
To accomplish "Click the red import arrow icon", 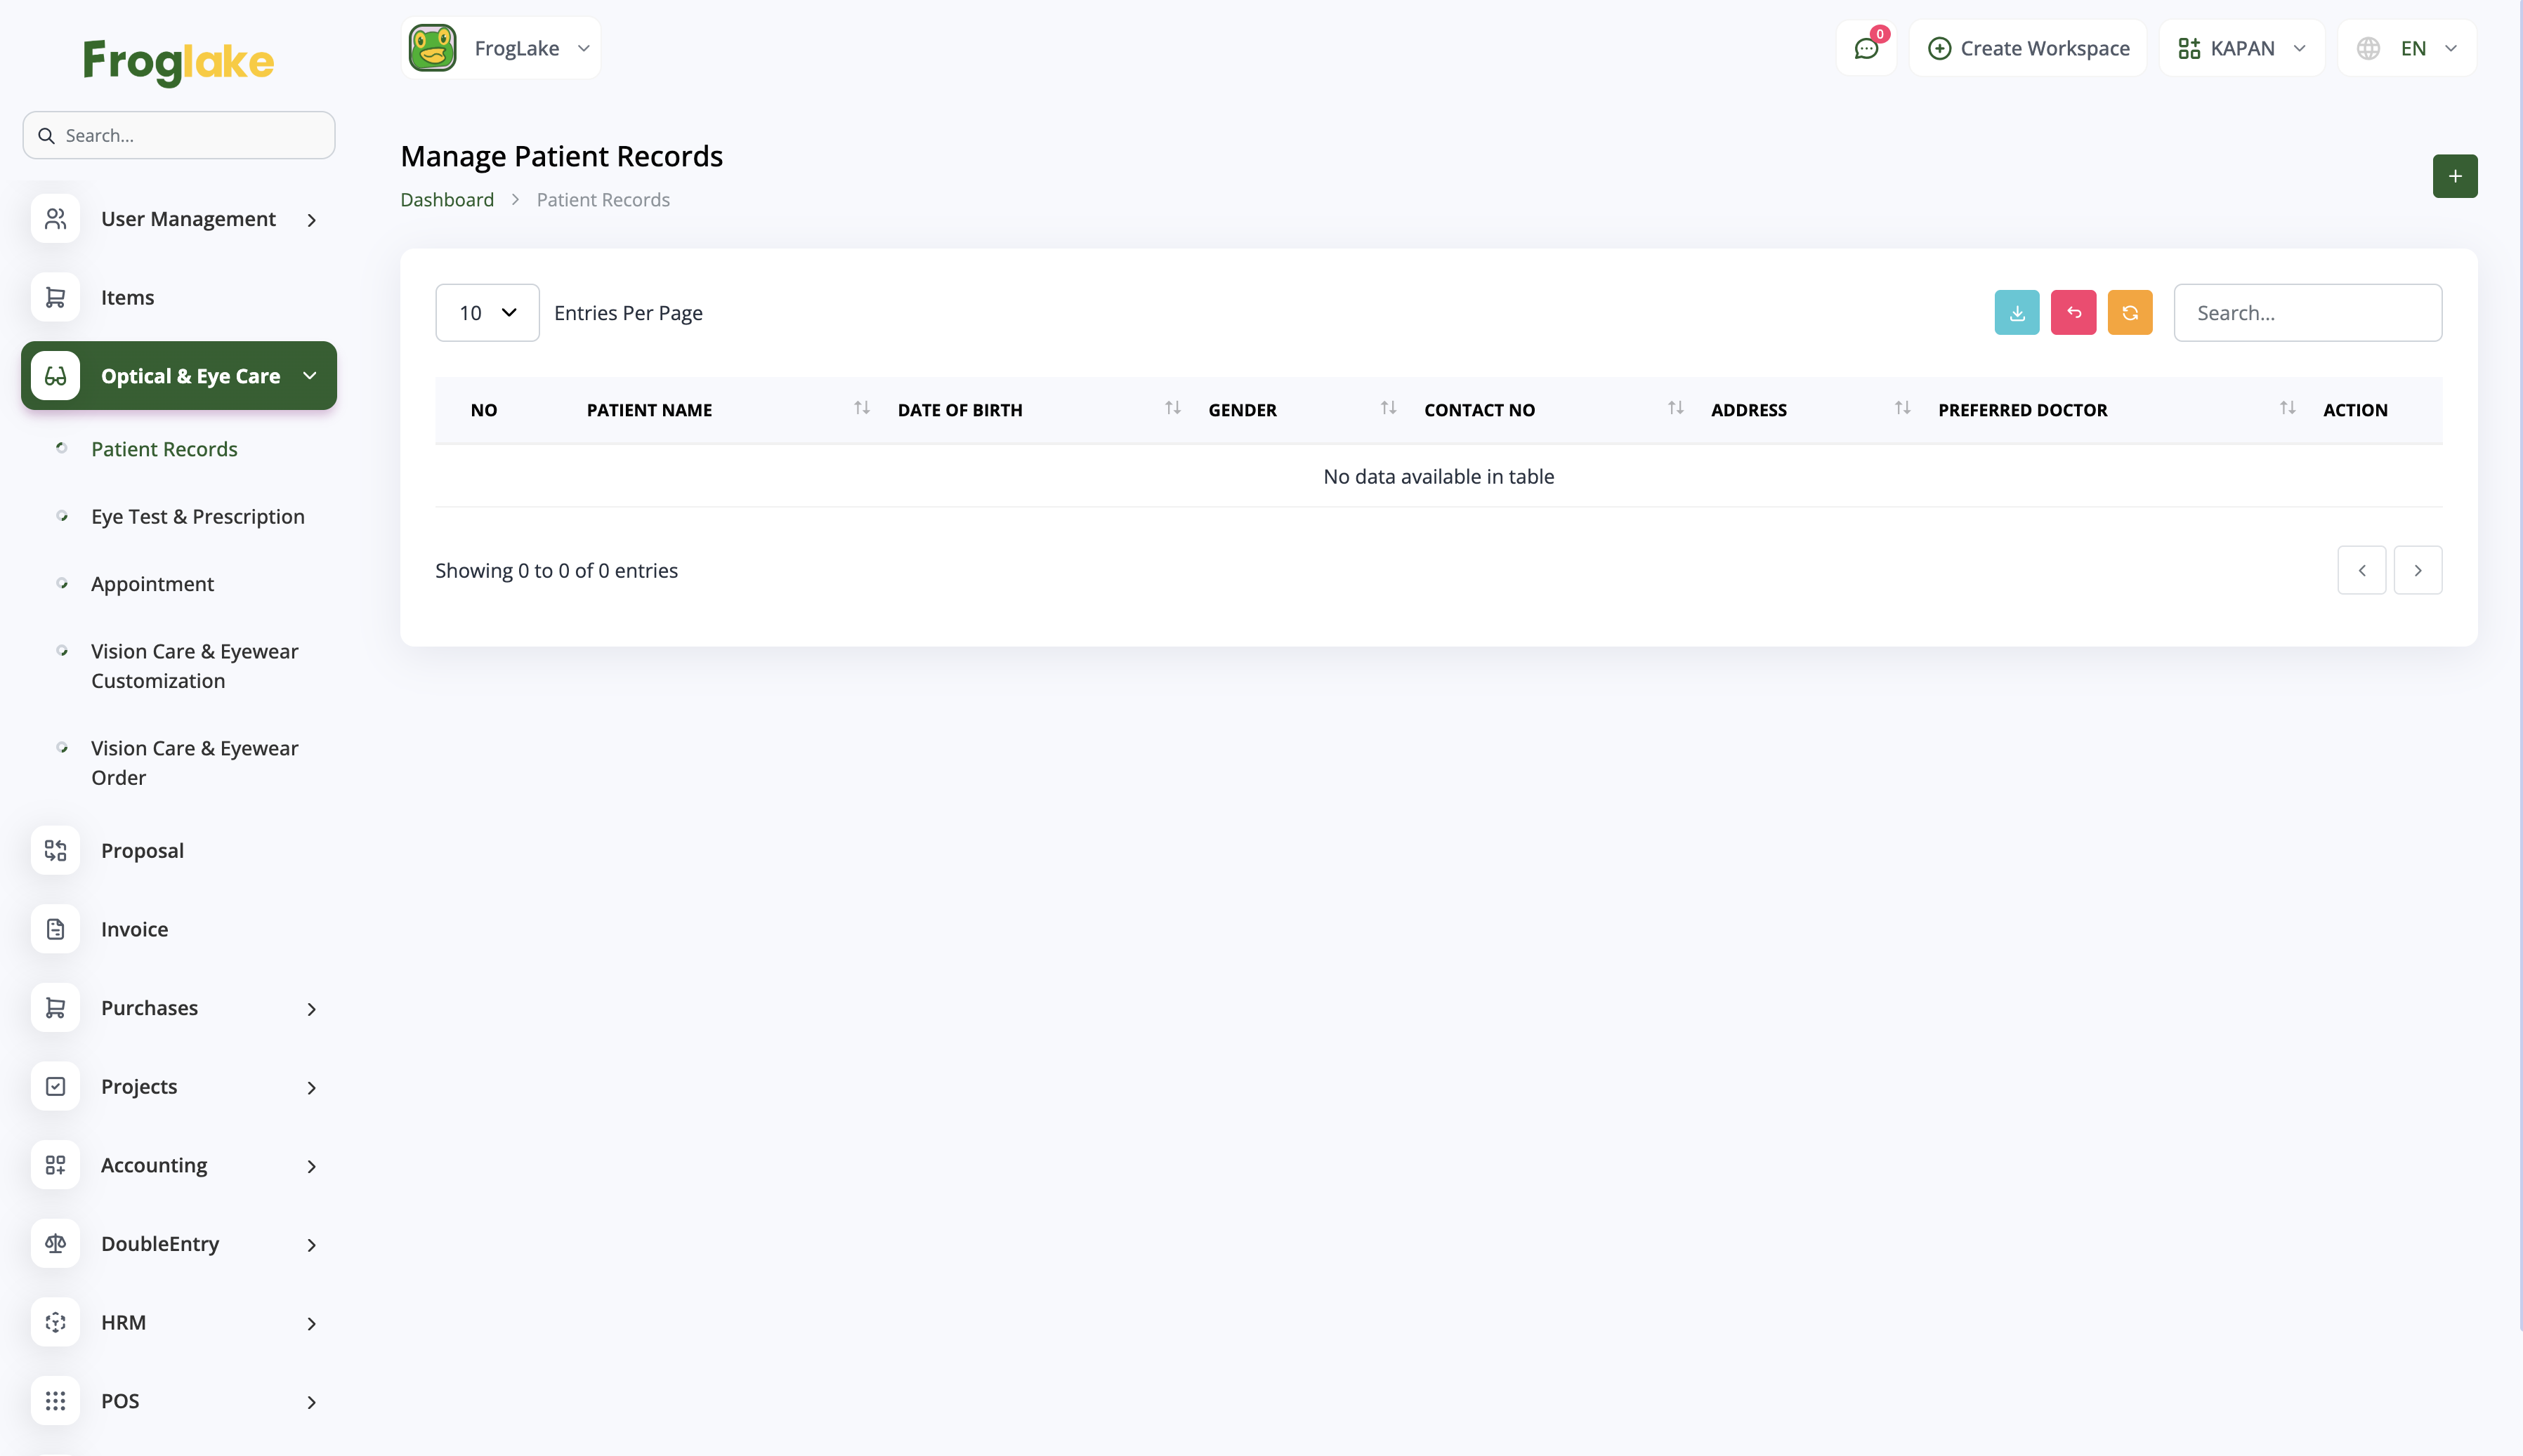I will pyautogui.click(x=2073, y=313).
